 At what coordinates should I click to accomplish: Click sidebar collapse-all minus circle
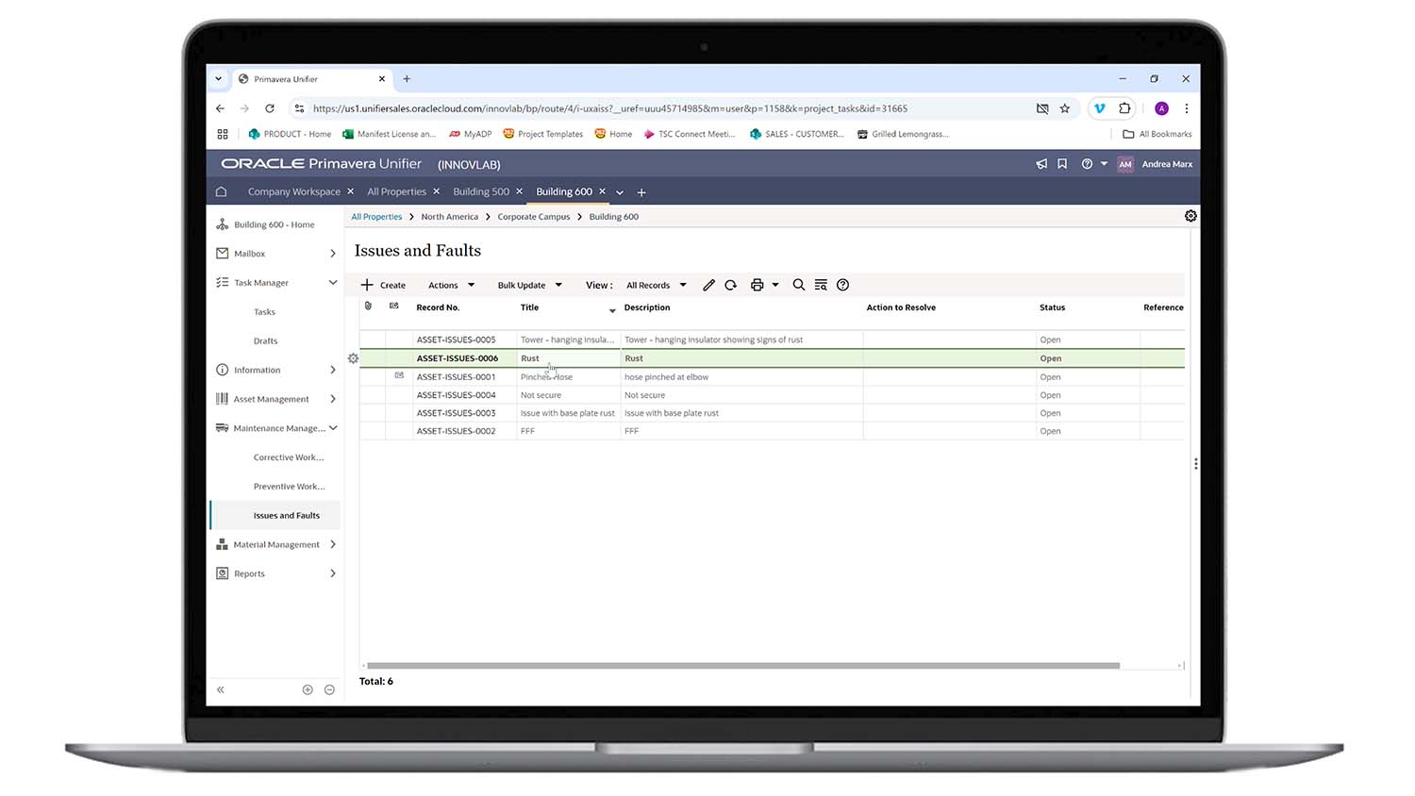tap(329, 689)
